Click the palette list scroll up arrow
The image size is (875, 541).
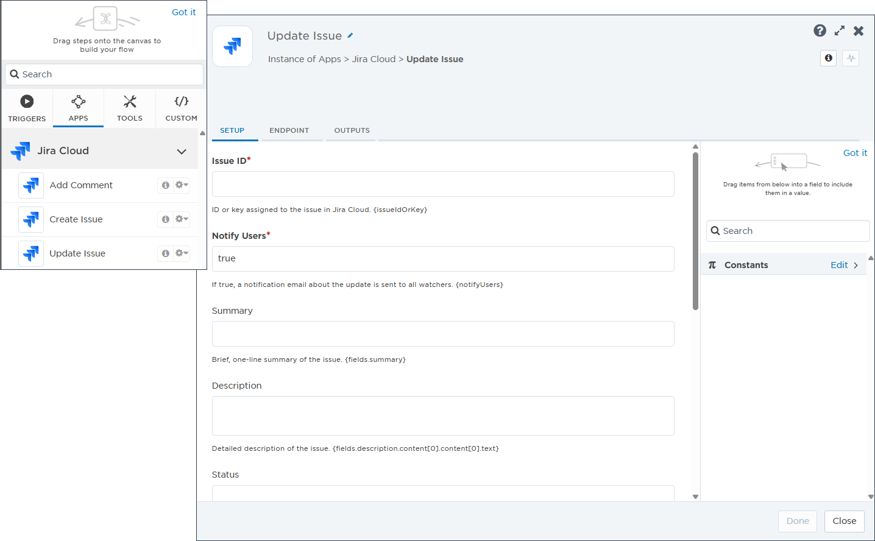point(202,133)
